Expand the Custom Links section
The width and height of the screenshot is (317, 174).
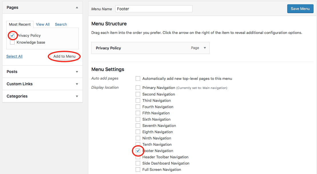77,84
